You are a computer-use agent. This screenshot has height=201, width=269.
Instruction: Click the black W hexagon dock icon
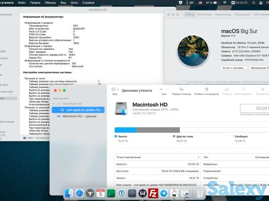[x=142, y=194]
